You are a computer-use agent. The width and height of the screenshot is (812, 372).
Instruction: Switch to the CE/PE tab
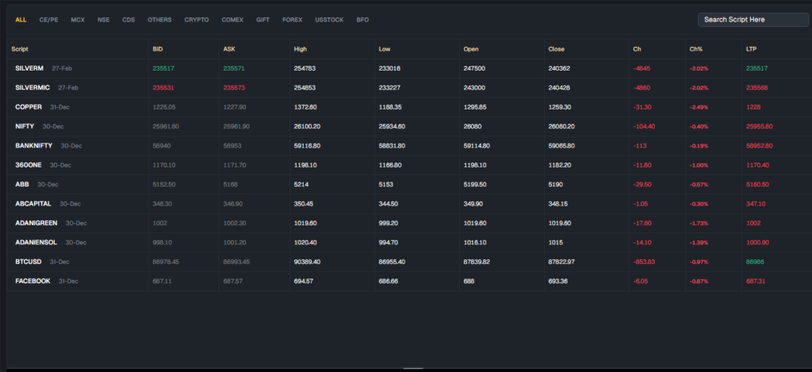48,20
